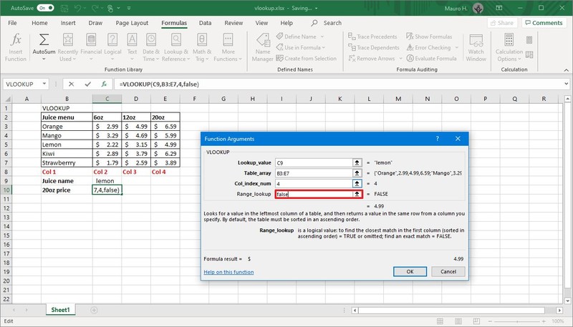This screenshot has width=573, height=327.
Task: Open the Error Checking dropdown arrow
Action: coord(456,47)
